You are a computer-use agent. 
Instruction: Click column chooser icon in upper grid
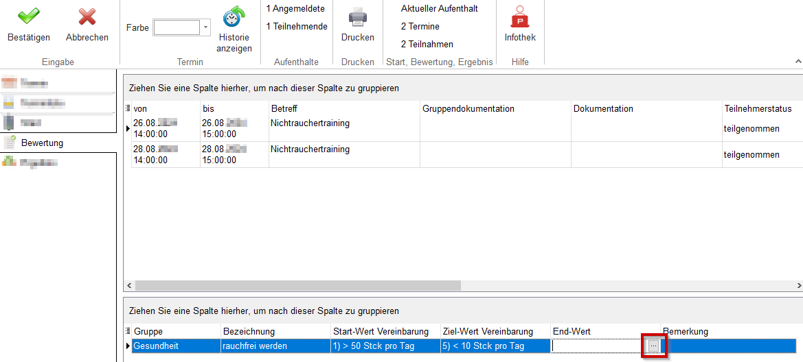click(x=128, y=108)
